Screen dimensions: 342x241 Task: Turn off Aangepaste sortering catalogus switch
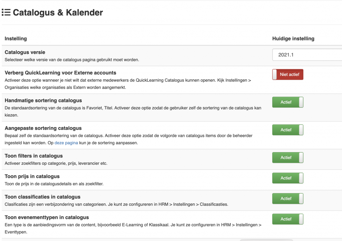pyautogui.click(x=288, y=130)
